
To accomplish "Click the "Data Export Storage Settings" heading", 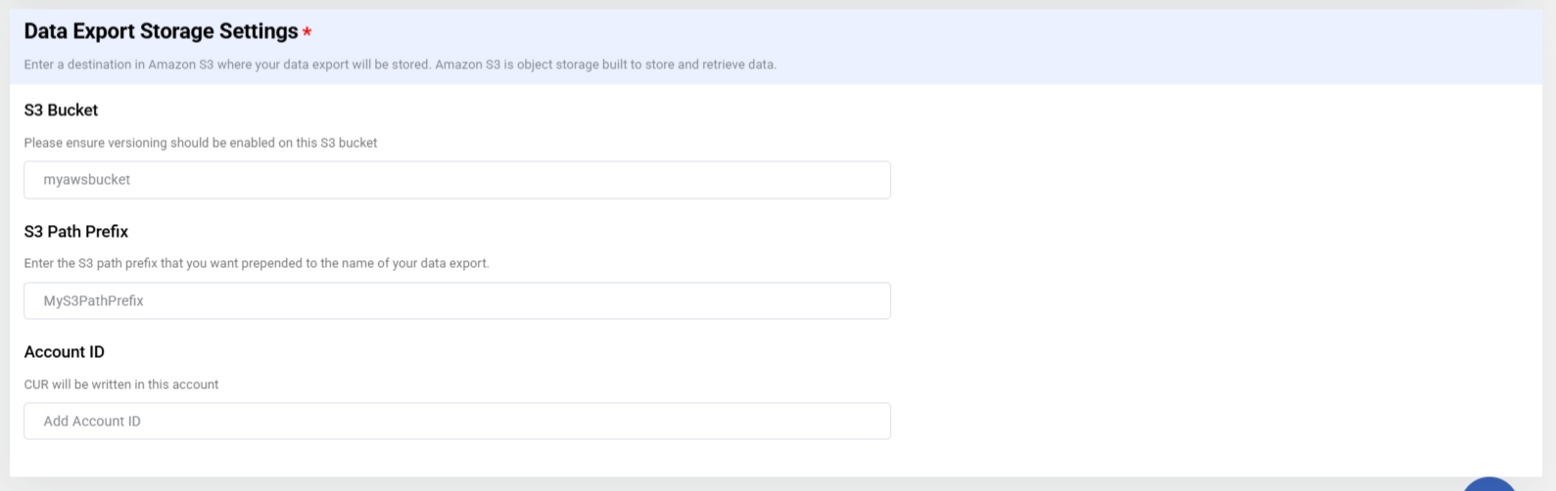I will tap(161, 31).
